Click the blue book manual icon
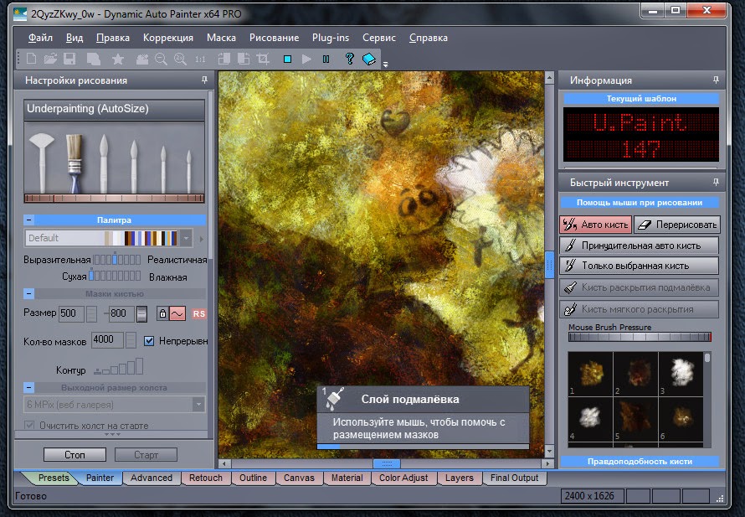This screenshot has width=745, height=517. pos(368,59)
